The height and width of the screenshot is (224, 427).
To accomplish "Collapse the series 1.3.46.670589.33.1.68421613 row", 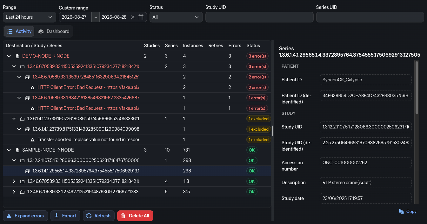I will point(19,98).
